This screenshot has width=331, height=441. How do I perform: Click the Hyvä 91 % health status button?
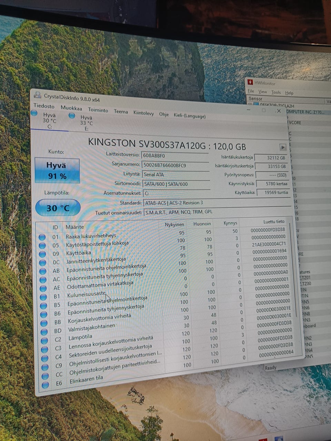57,171
